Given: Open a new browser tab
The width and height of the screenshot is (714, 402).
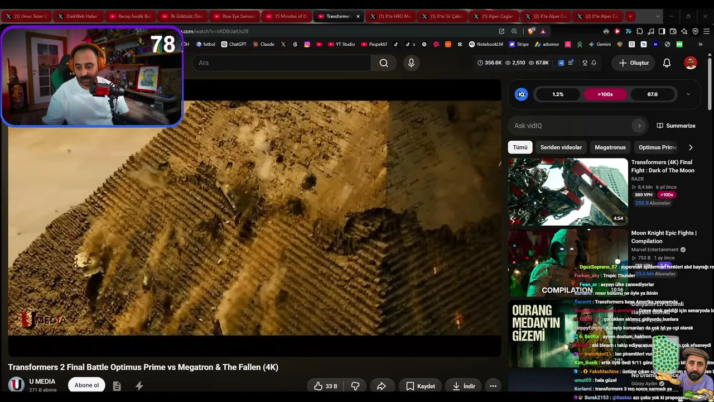Looking at the screenshot, I should 630,16.
